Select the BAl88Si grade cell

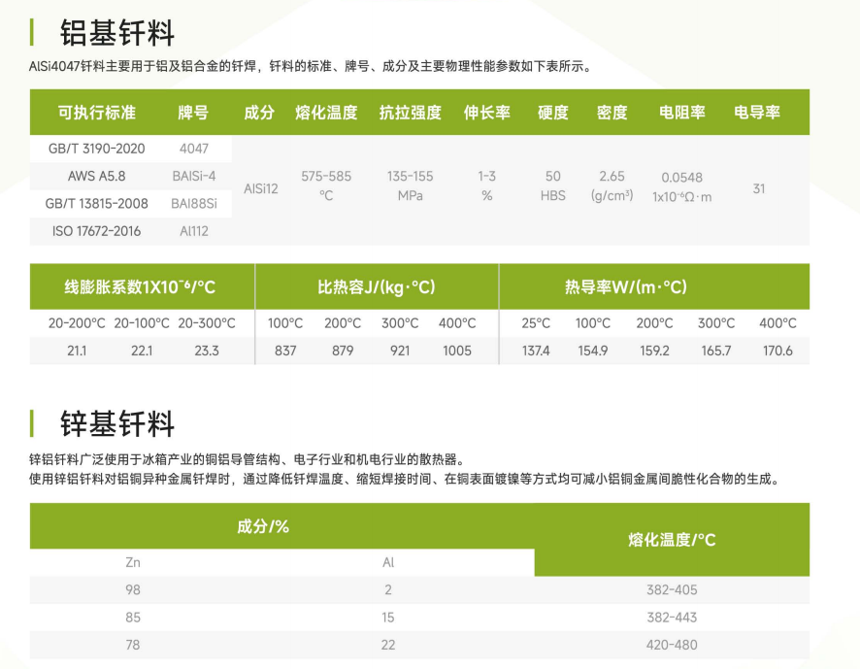point(193,204)
